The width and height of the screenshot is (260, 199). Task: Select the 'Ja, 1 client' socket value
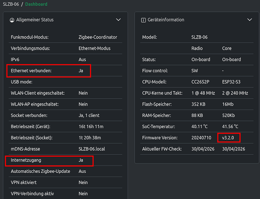89,115
